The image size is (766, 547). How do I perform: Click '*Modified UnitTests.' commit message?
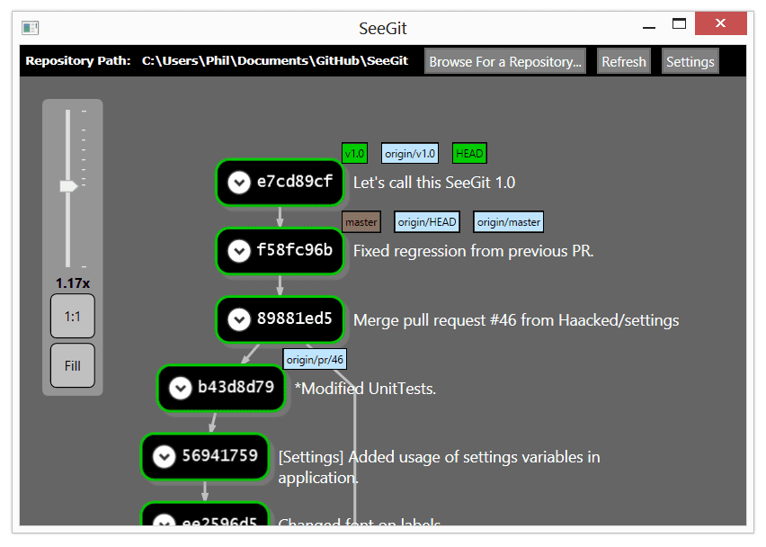click(365, 389)
